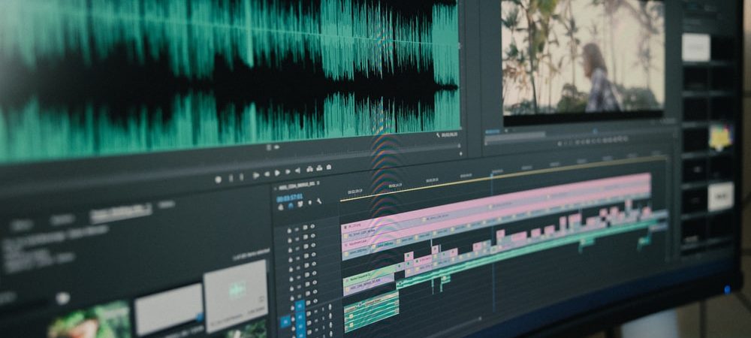This screenshot has height=338, width=751.
Task: Toggle the blue A1 source patch indicator
Action: [x=285, y=321]
